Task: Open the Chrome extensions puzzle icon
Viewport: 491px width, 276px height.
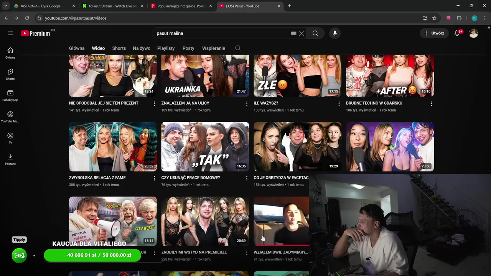Action: 459,18
